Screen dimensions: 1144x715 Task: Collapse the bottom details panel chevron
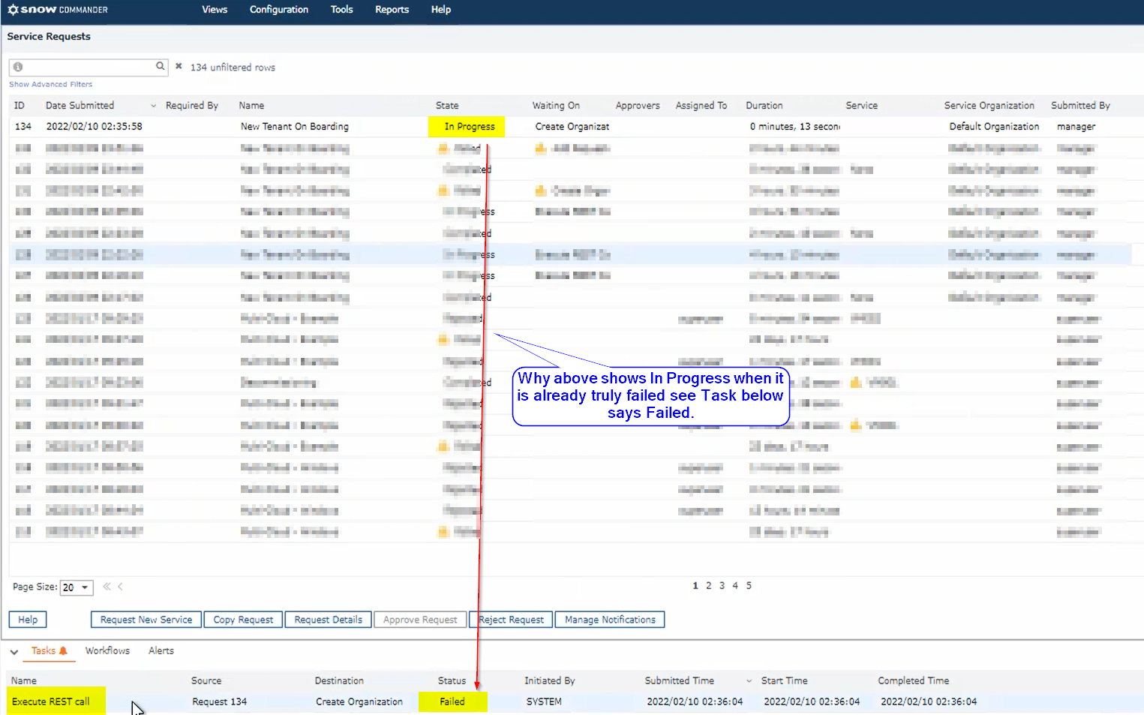tap(14, 652)
